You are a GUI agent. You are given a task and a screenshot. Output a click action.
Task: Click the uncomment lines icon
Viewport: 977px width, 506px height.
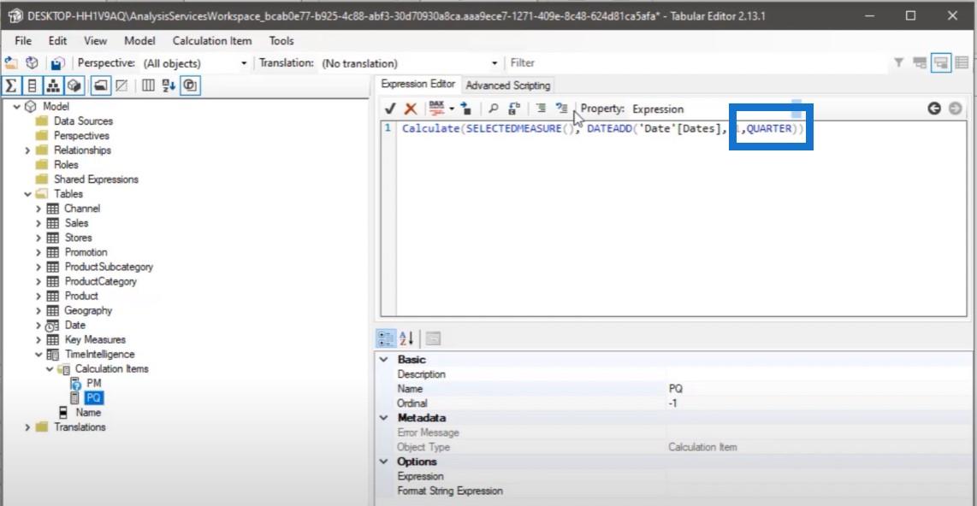(x=561, y=109)
